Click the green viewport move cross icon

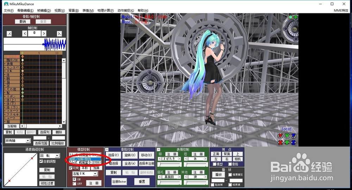click(x=296, y=17)
